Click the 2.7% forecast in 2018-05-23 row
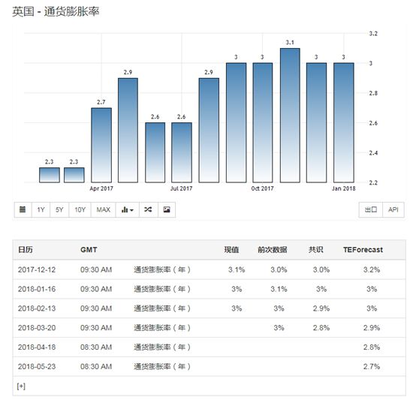The image size is (419, 403). (372, 367)
